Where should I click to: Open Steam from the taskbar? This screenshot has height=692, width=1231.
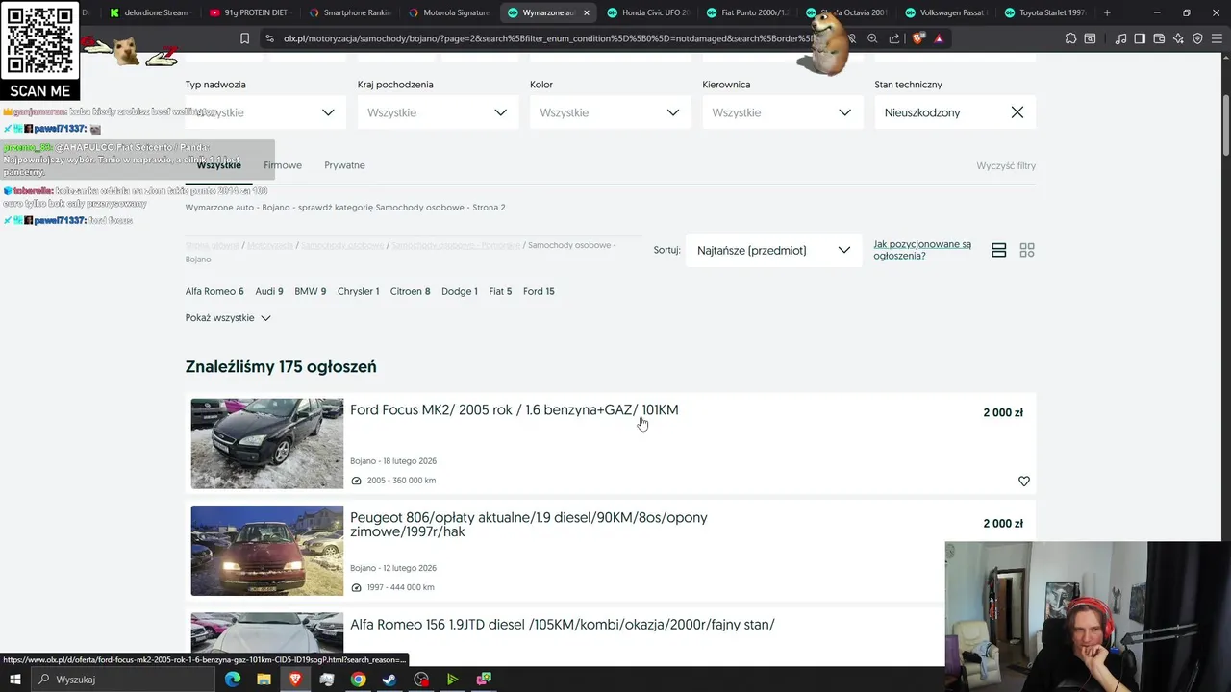point(389,680)
